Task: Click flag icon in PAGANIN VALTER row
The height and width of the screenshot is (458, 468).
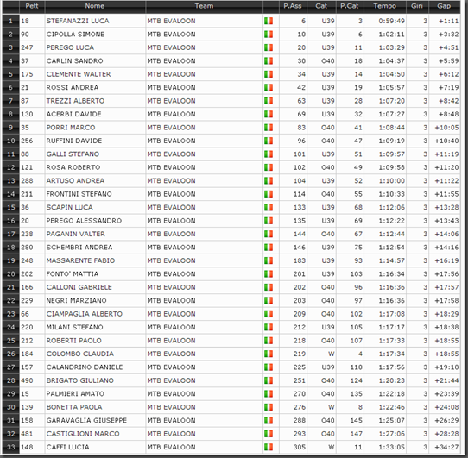Action: pos(269,234)
